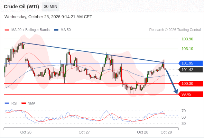
Task: Click the blue RSI legend swatch
Action: 7,103
